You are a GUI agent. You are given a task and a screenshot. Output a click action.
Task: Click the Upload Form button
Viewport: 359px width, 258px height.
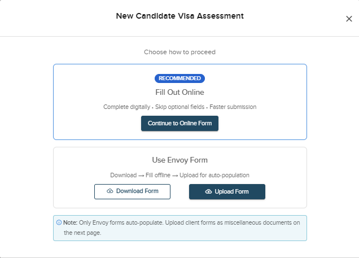tap(227, 191)
